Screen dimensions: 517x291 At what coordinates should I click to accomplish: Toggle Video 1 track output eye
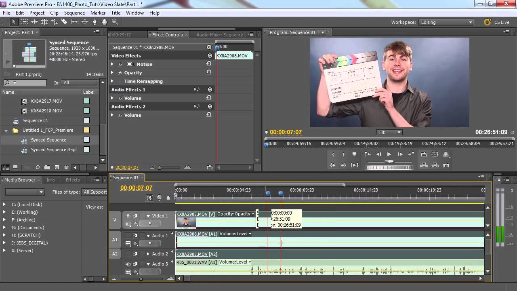point(128,216)
